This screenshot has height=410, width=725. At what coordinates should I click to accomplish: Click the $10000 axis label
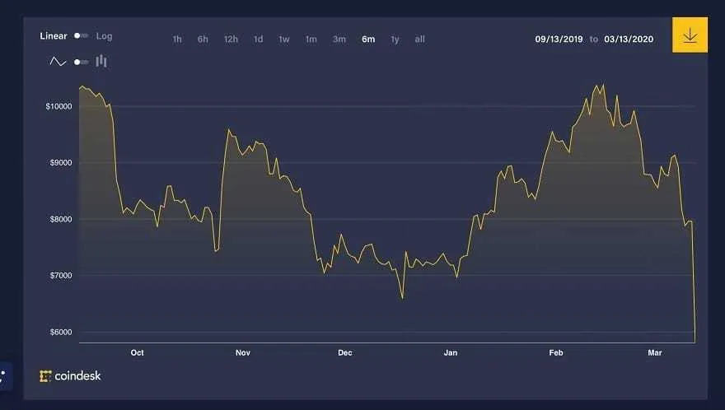tap(58, 106)
